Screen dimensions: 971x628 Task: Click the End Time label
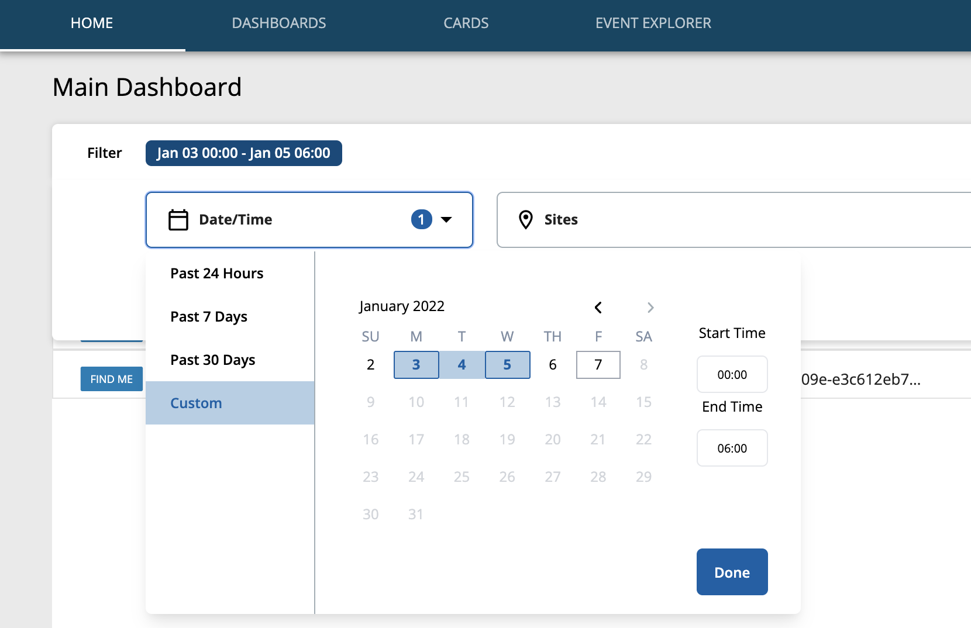732,407
